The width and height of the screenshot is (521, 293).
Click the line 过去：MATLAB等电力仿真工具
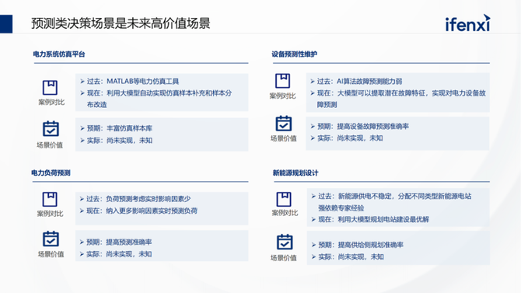(133, 82)
